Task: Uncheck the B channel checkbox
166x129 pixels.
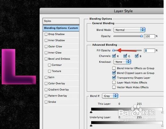Action: click(x=136, y=56)
